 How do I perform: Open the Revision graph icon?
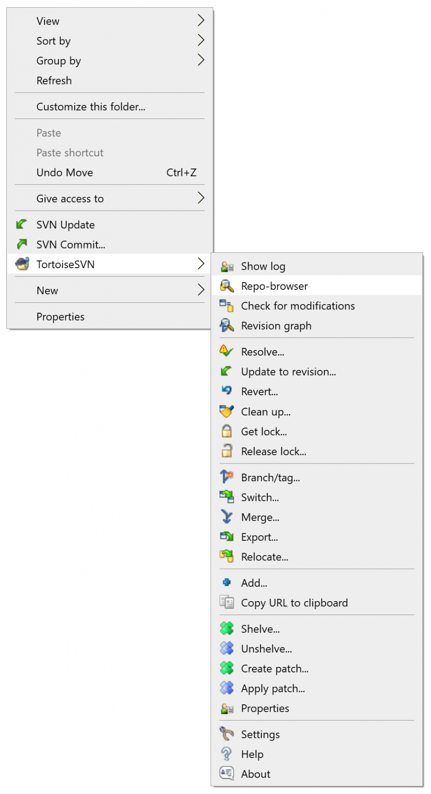[x=226, y=326]
